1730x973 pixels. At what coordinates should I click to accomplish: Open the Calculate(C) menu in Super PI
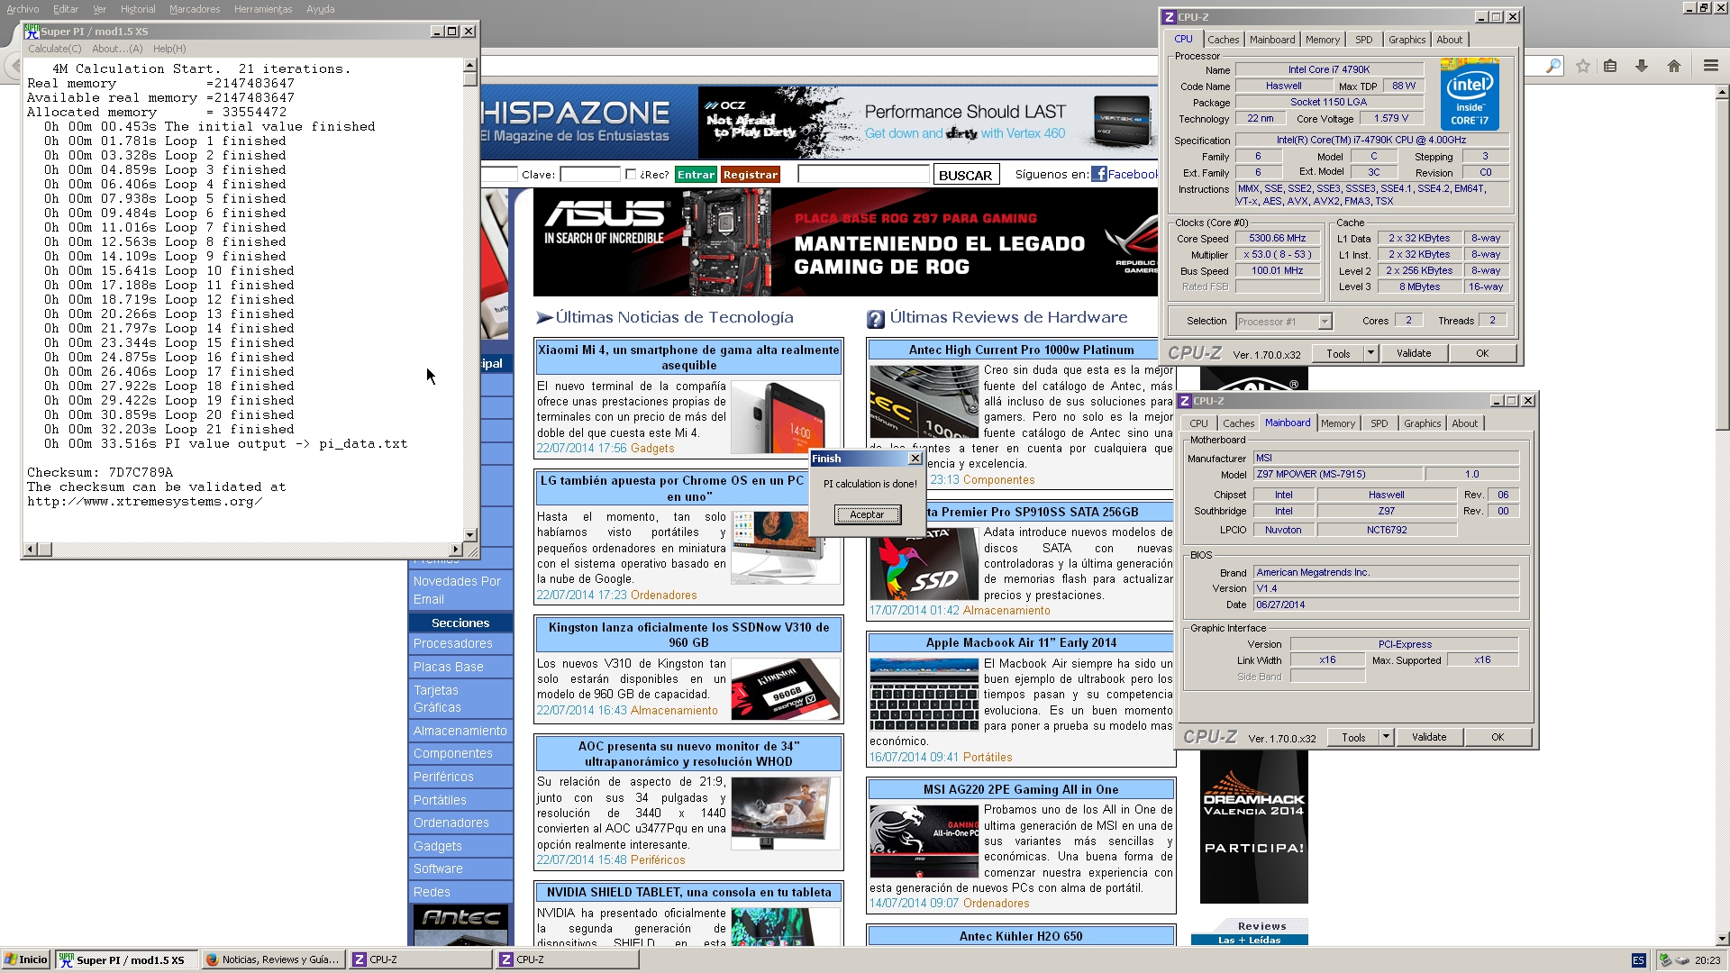[54, 49]
